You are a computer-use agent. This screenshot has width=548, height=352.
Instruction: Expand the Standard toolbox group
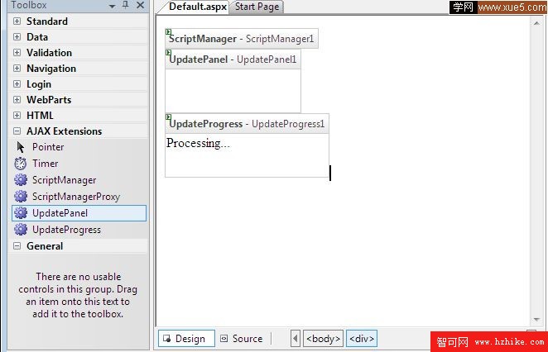[x=17, y=21]
